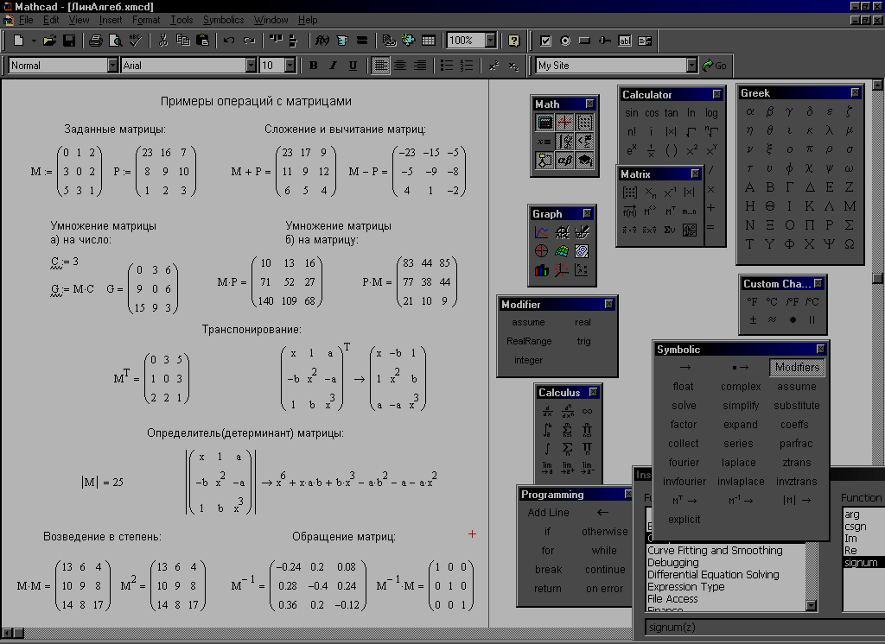Viewport: 885px width, 644px height.
Task: Insert a polar plot from the Graph palette
Action: pyautogui.click(x=541, y=251)
